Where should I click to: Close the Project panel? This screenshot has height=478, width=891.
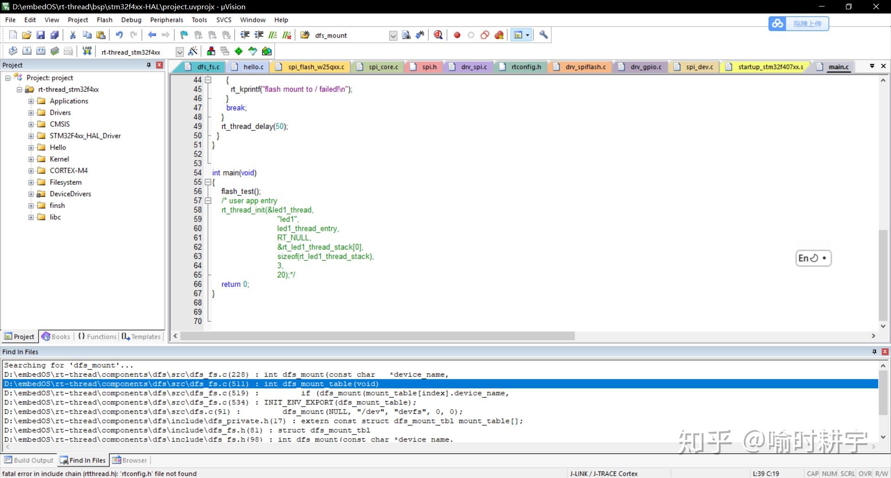[159, 65]
